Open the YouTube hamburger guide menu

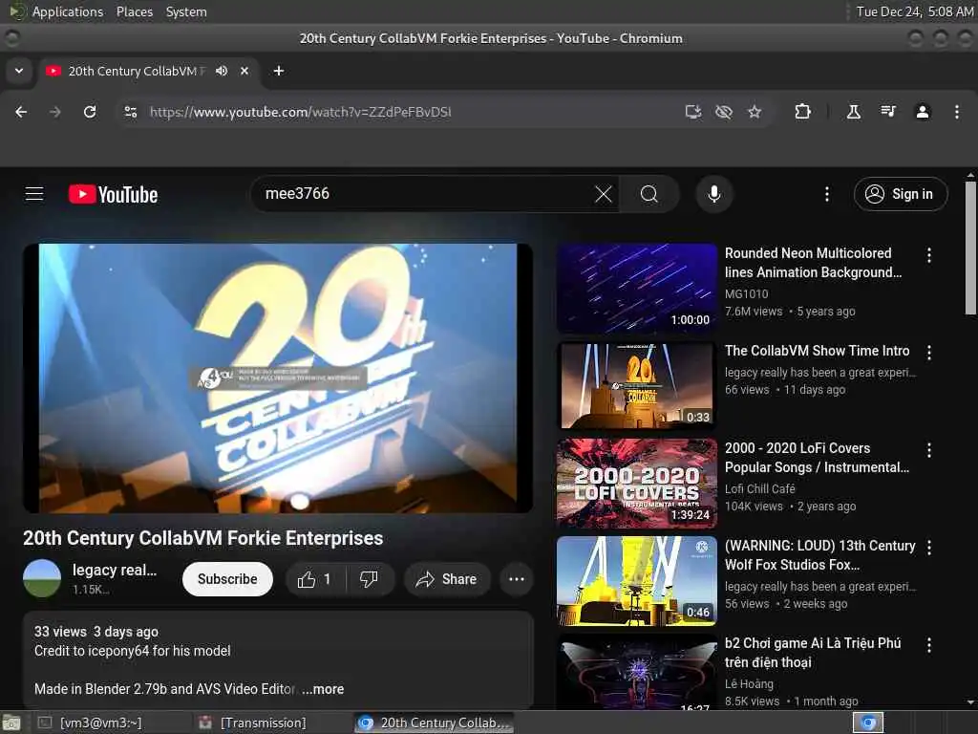click(x=34, y=194)
